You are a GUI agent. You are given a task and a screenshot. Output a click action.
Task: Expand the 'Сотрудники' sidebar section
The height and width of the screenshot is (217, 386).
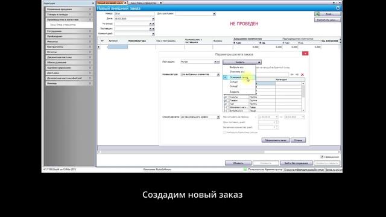(x=69, y=31)
